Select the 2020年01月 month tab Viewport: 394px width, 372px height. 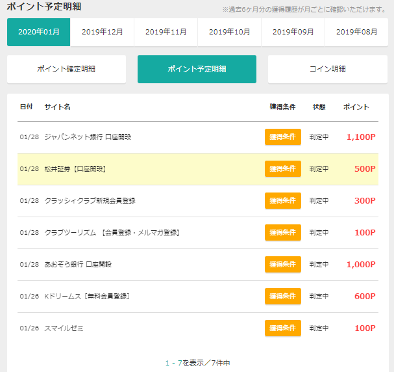[39, 32]
